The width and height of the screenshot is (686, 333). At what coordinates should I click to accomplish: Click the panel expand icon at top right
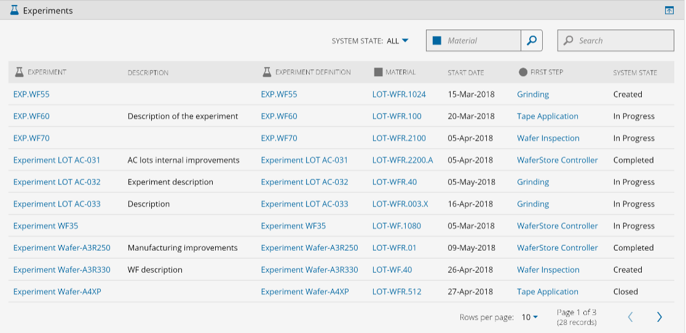click(669, 10)
